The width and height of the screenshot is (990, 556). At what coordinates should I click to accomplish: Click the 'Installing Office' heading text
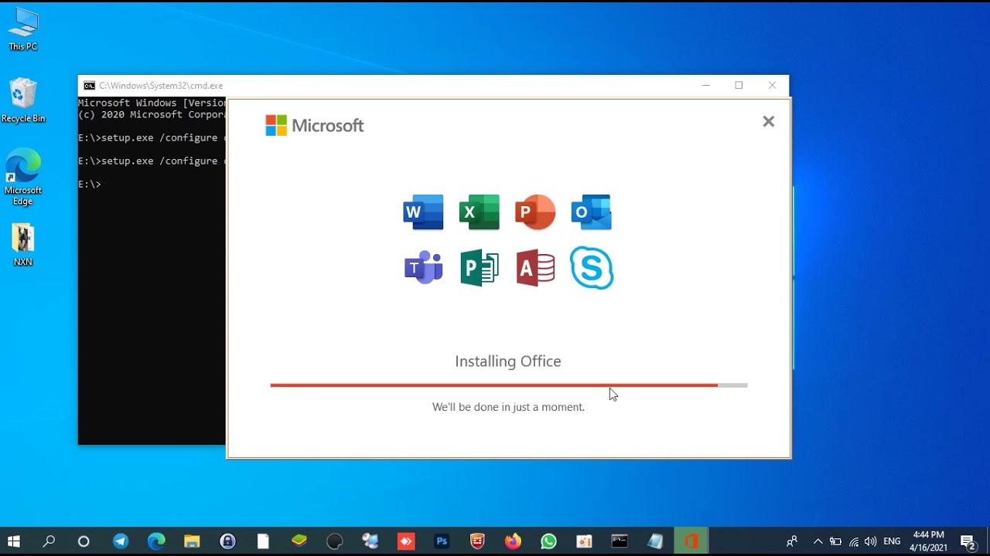point(508,361)
